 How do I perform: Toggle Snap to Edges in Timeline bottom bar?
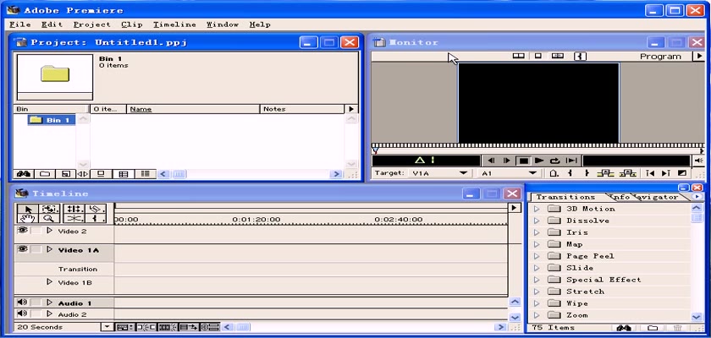(x=146, y=327)
